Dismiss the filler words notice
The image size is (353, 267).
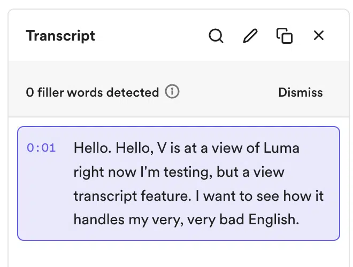tap(301, 92)
